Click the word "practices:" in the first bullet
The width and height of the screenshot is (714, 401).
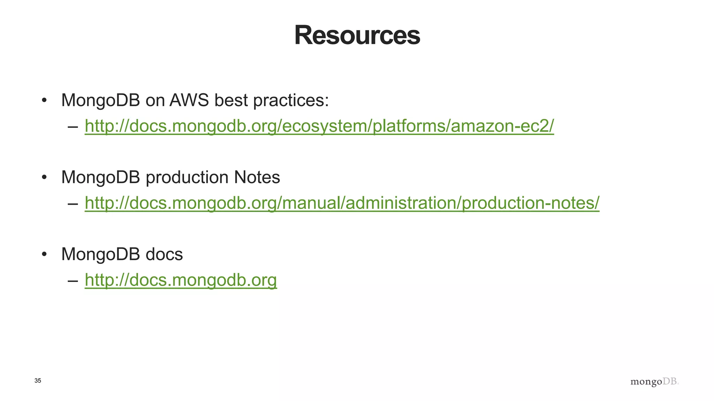click(x=291, y=100)
